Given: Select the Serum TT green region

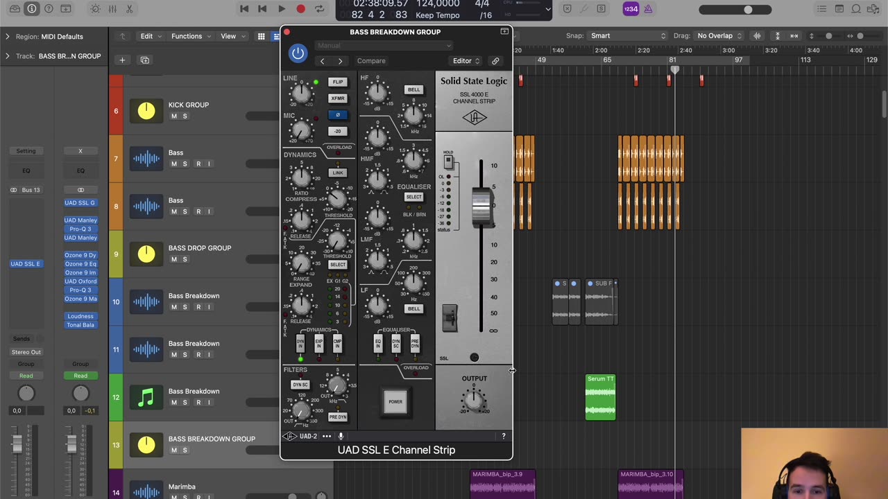Looking at the screenshot, I should pos(600,397).
